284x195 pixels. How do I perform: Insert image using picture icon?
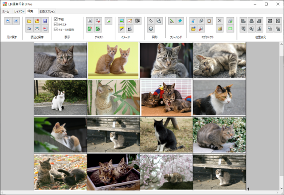(x=121, y=21)
